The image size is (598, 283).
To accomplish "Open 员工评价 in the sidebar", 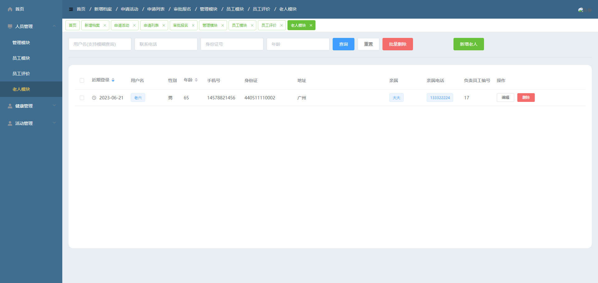I will pyautogui.click(x=31, y=74).
